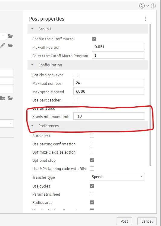This screenshot has height=226, width=161.
Task: Enable Got chip conveyor checkbox
Action: coord(76,75)
